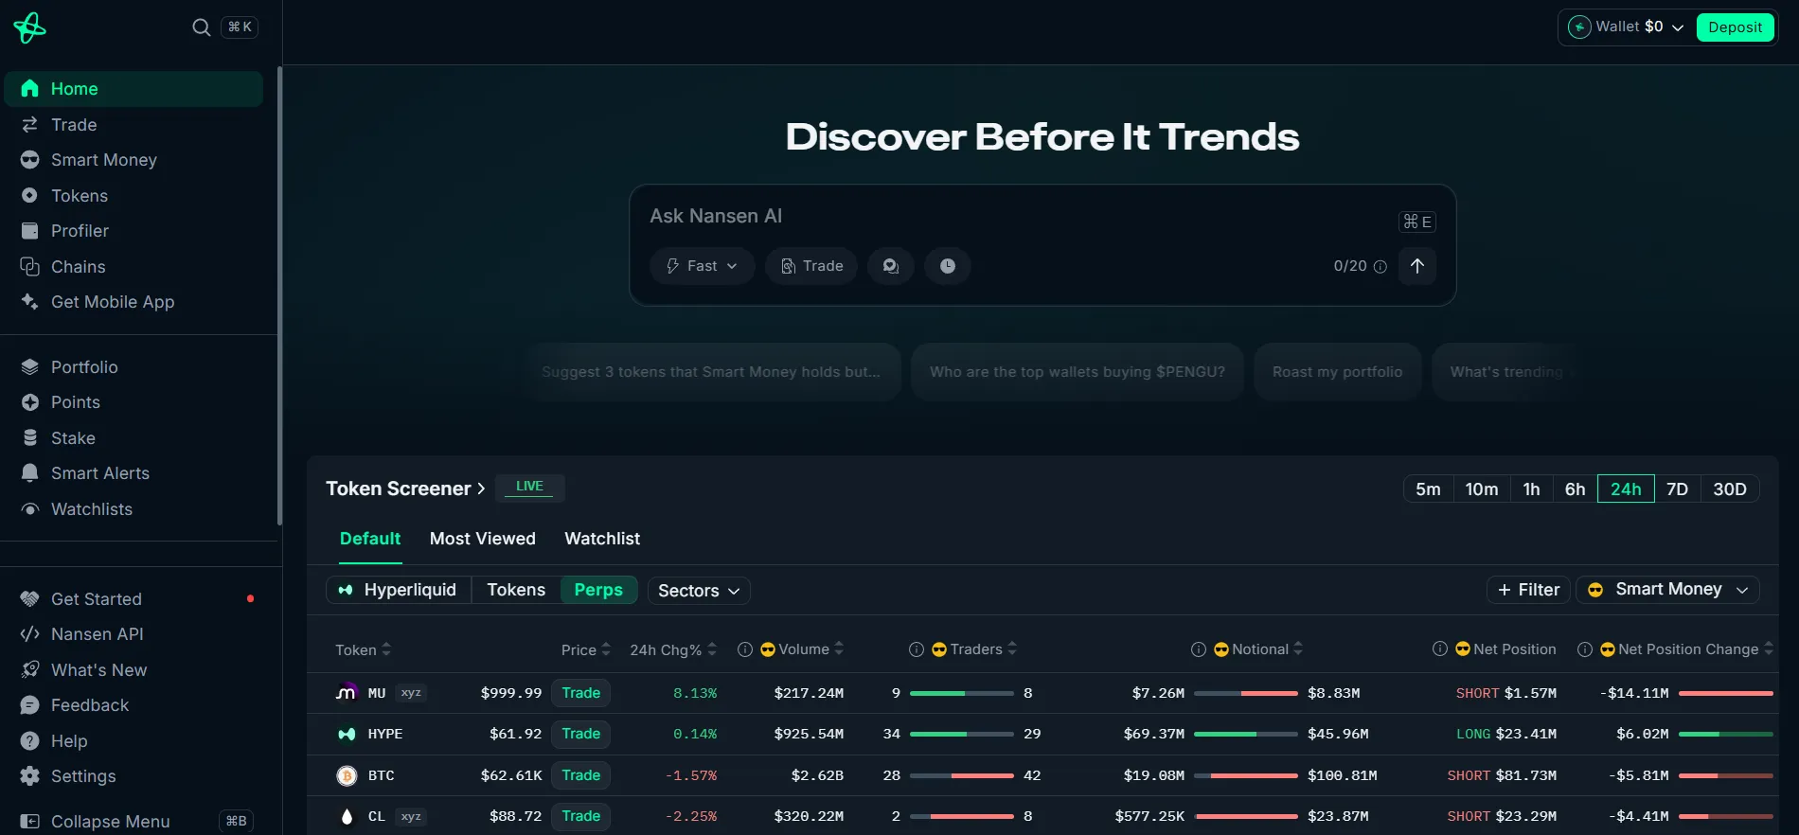Viewport: 1799px width, 835px height.
Task: Sort by the Price column
Action: [586, 649]
